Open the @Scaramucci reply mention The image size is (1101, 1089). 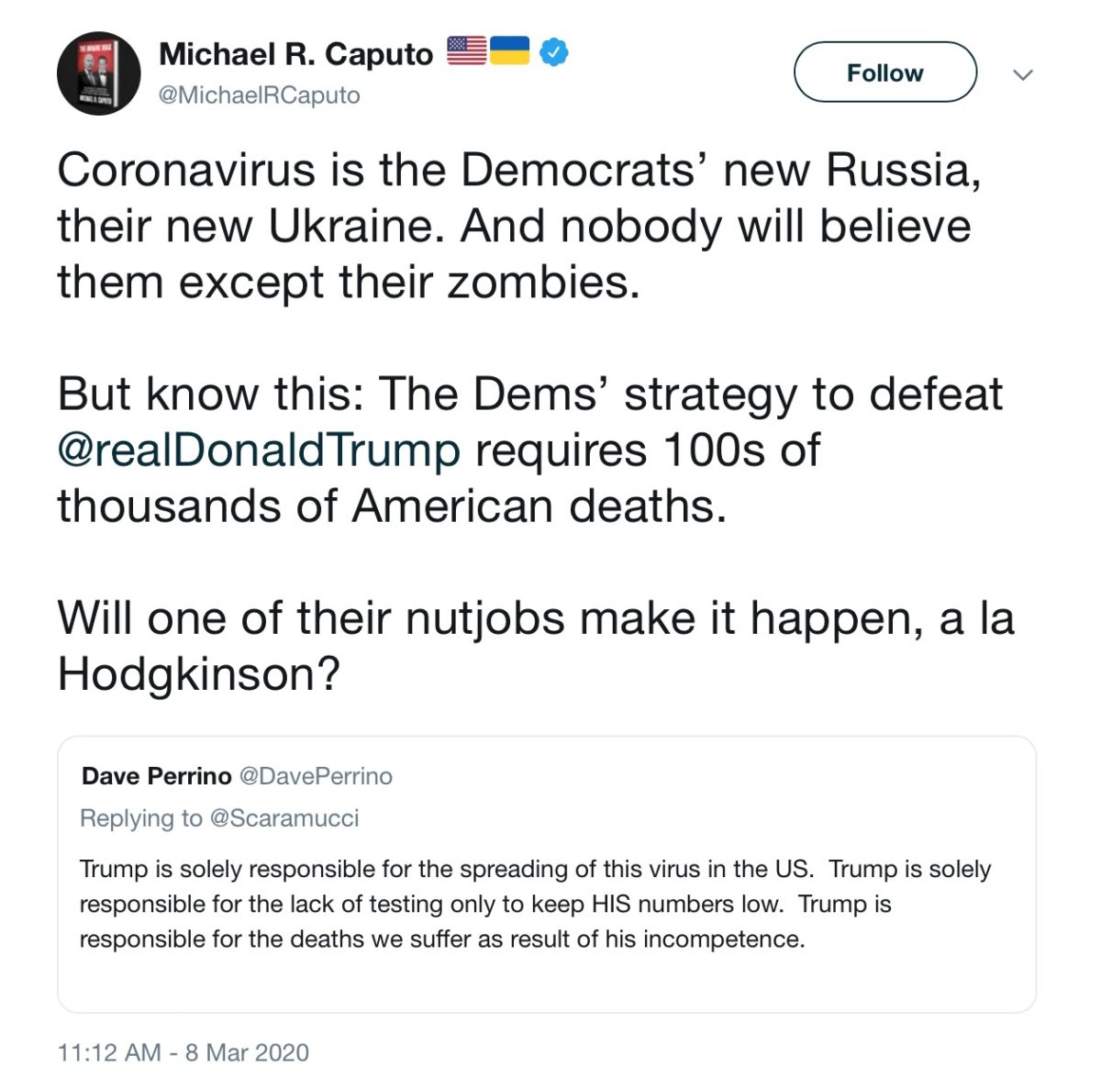tap(284, 817)
